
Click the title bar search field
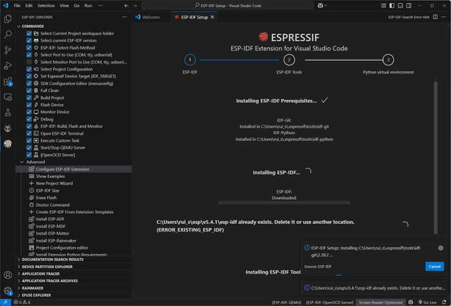[227, 5]
